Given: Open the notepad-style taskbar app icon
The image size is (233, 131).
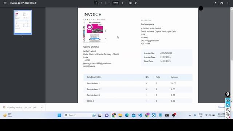Looking at the screenshot, I should 160,115.
